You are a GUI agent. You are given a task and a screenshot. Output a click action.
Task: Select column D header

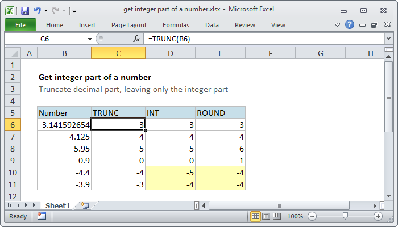coord(171,53)
